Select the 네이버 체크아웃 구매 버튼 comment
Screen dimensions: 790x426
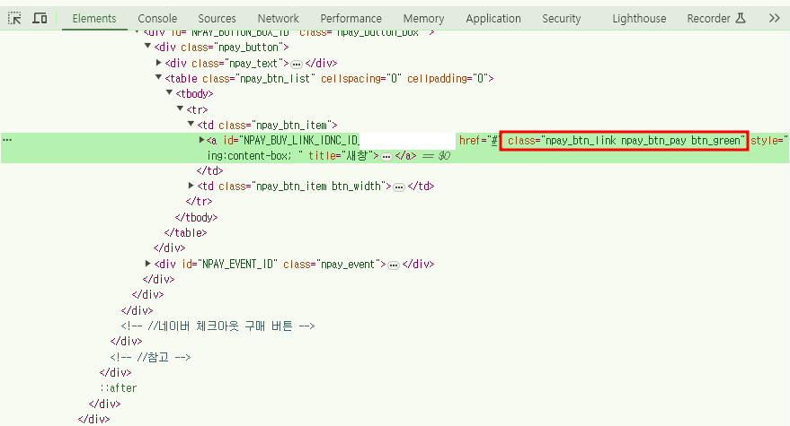click(x=217, y=326)
